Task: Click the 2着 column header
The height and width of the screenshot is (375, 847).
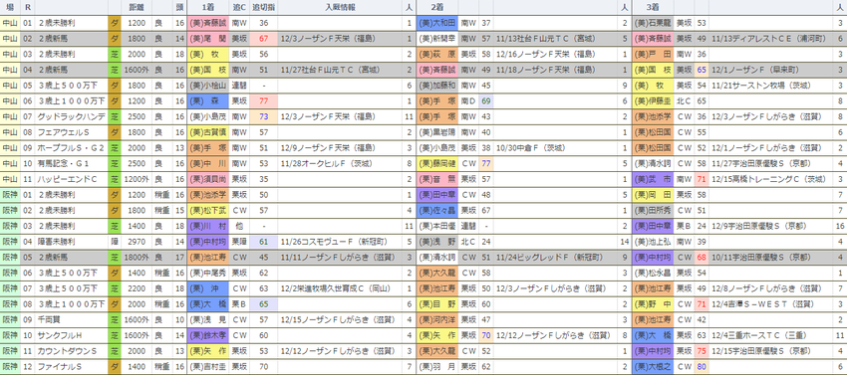Action: pos(437,8)
